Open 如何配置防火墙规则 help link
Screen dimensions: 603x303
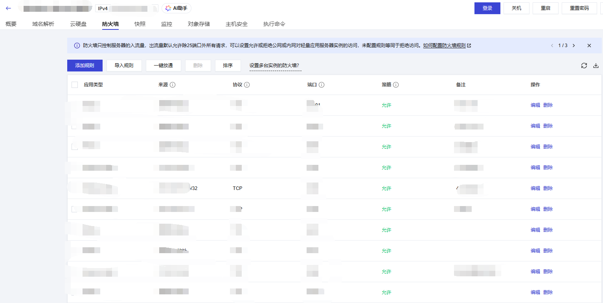(444, 46)
